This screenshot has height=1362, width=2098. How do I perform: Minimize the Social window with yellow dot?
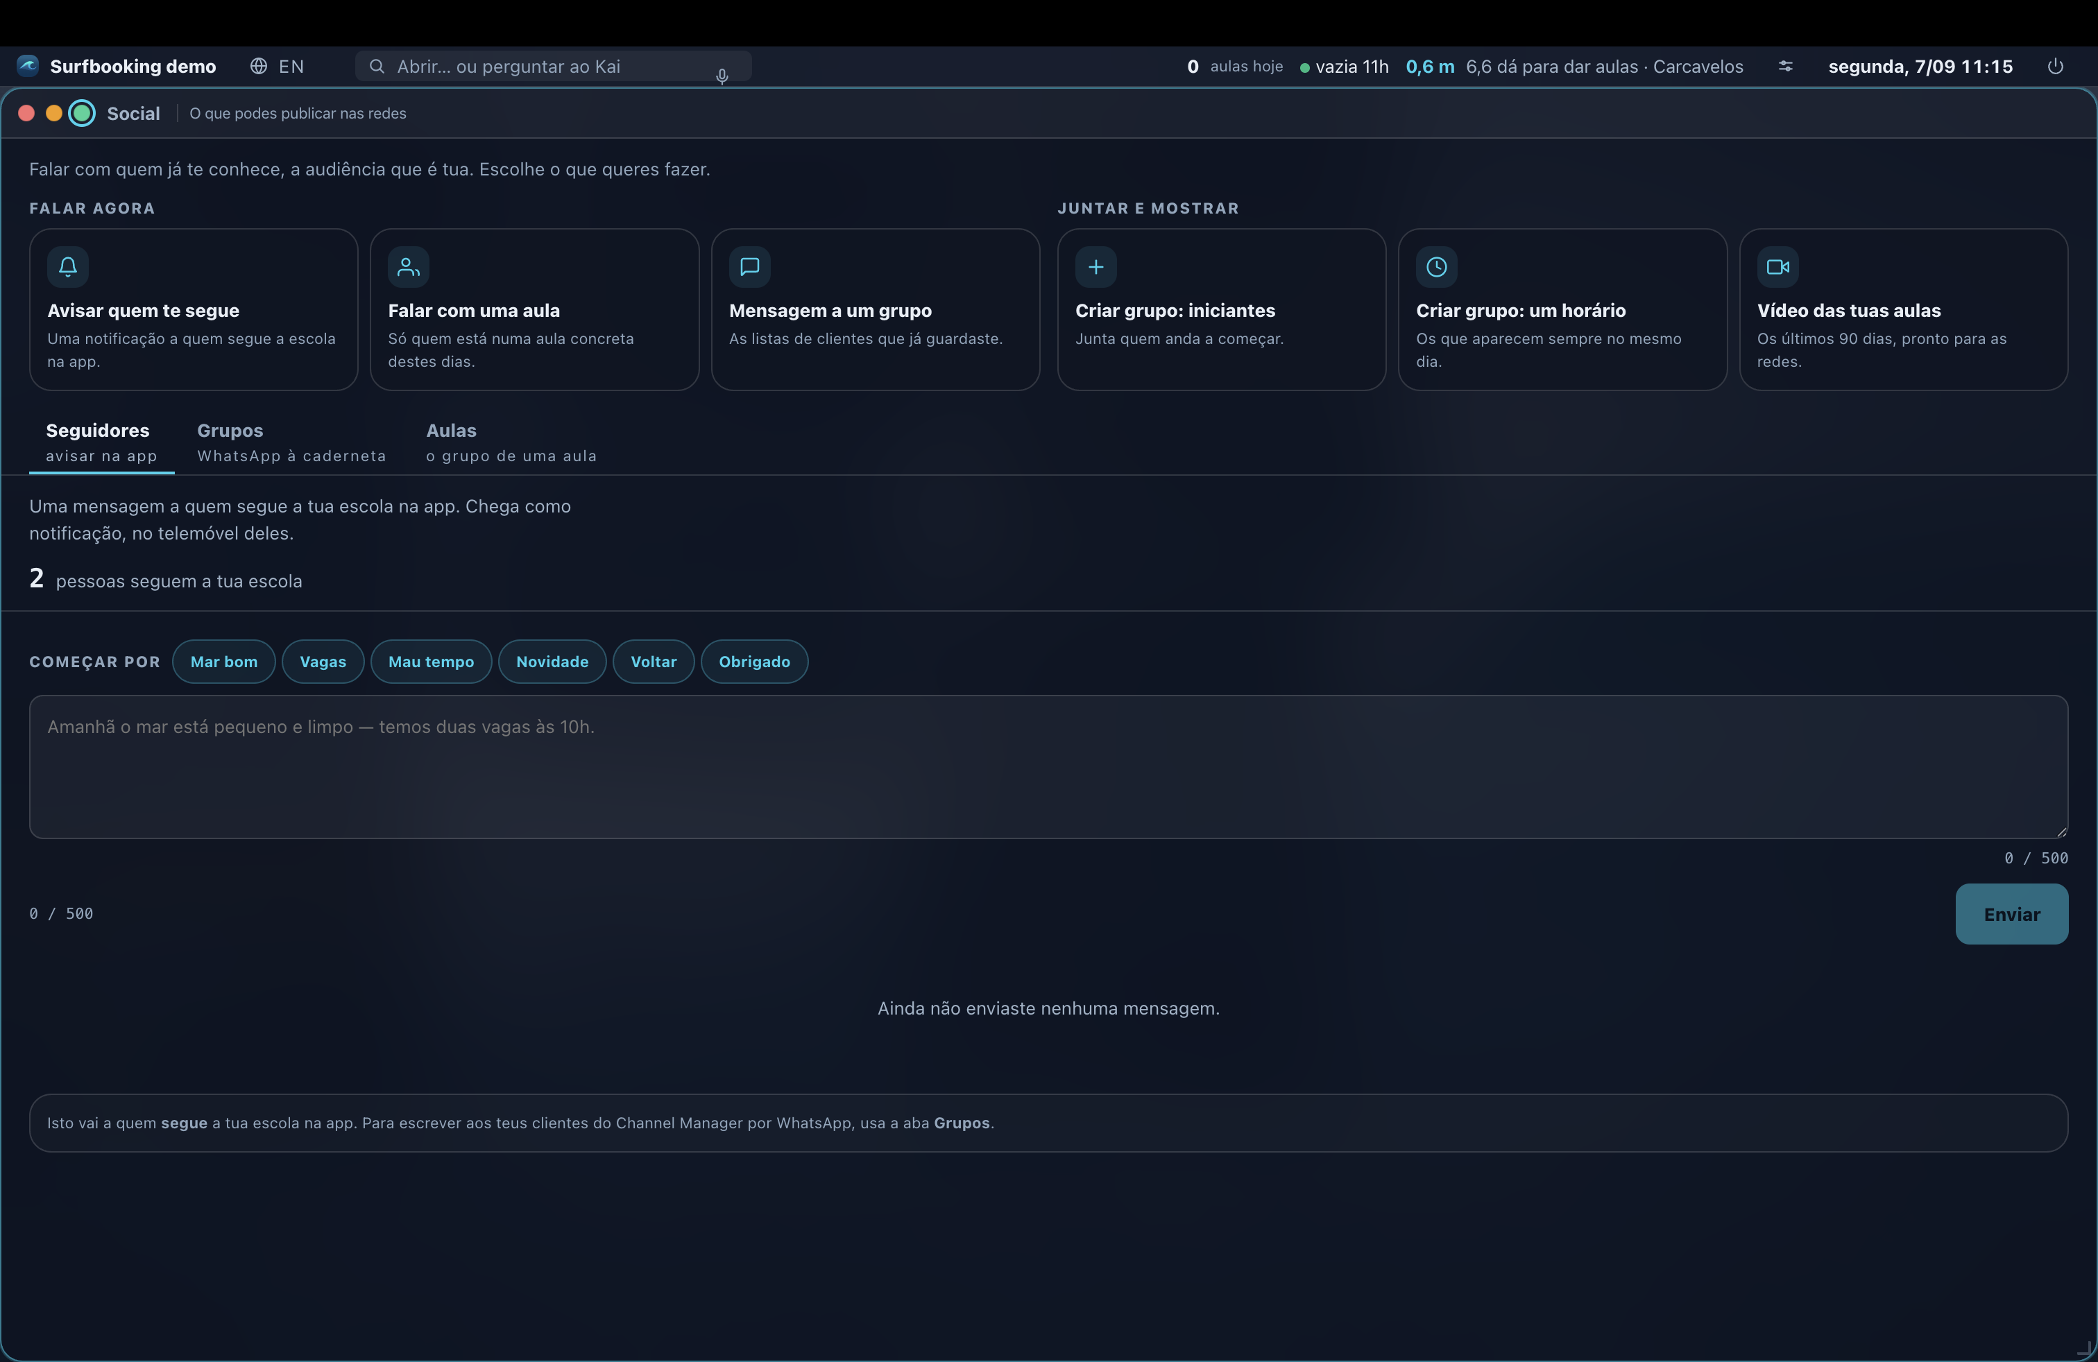coord(54,113)
